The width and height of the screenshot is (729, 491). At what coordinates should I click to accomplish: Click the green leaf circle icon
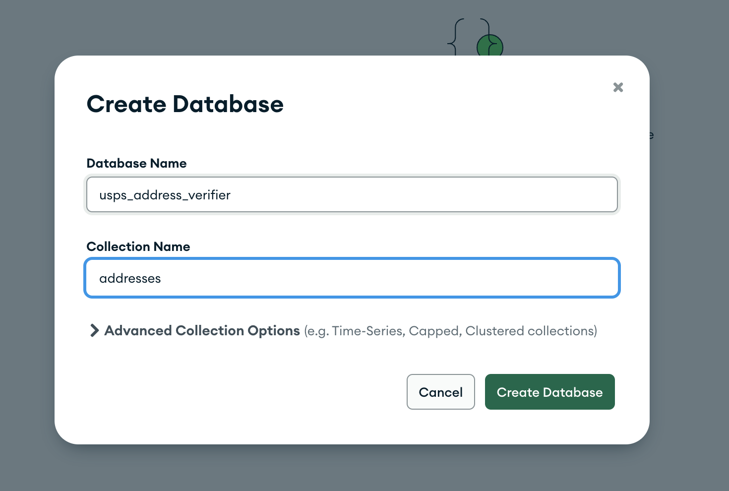(490, 46)
